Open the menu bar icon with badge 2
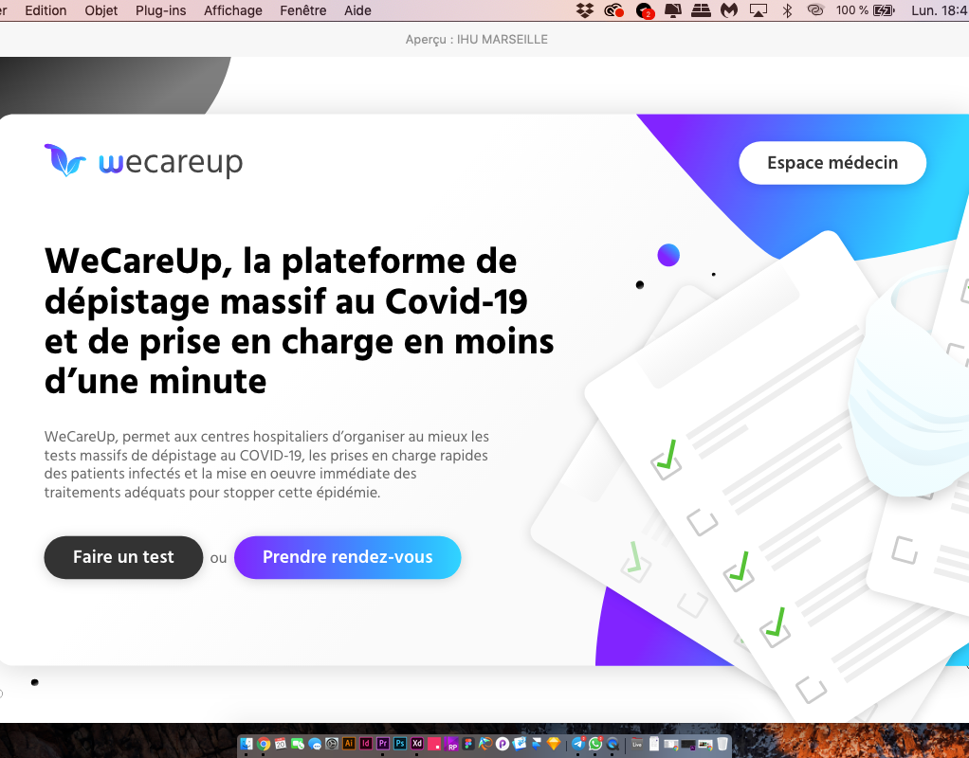969x758 pixels. (645, 10)
